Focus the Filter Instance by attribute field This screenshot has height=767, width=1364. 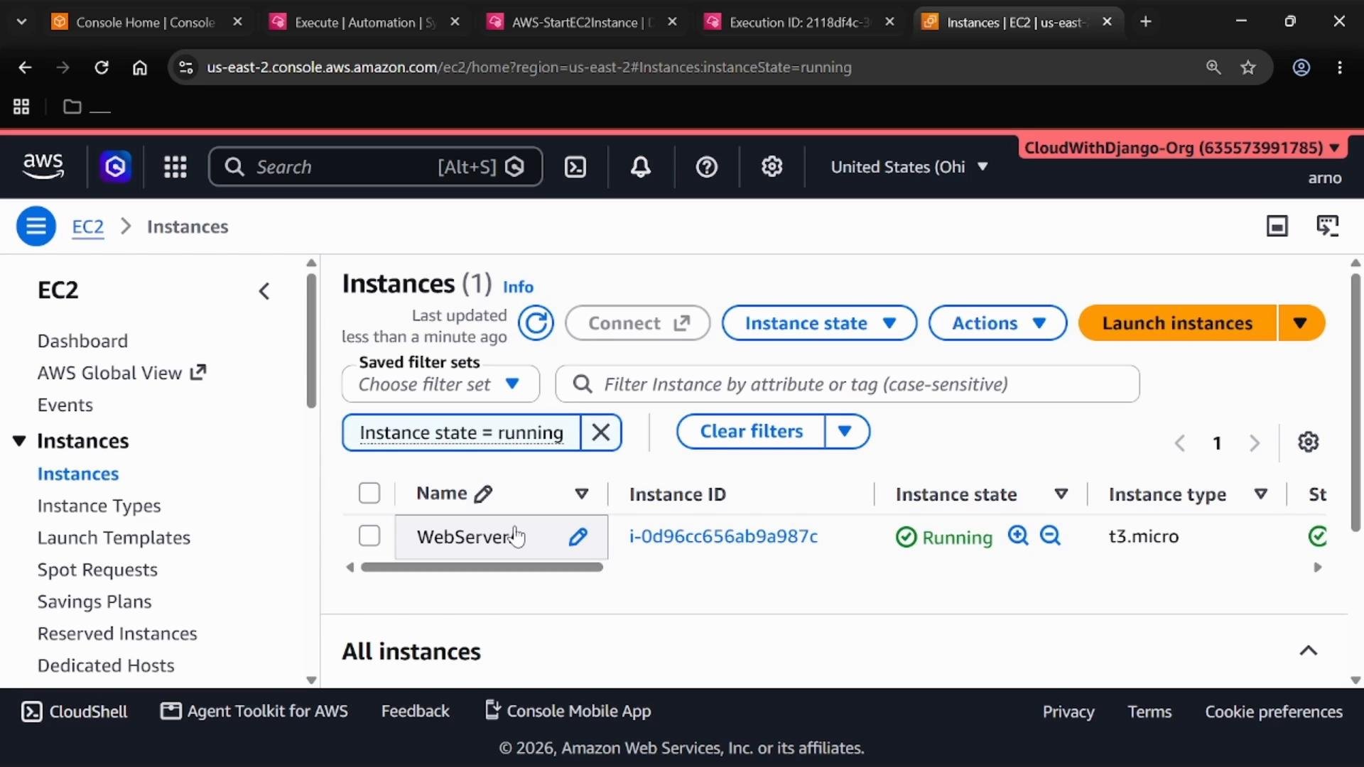point(848,384)
